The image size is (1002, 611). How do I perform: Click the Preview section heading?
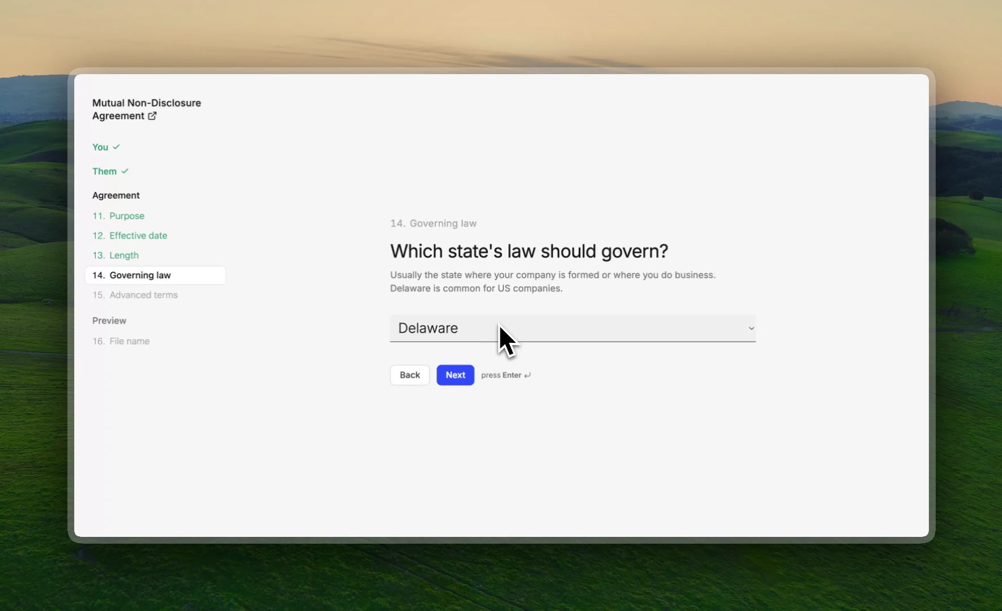tap(109, 321)
